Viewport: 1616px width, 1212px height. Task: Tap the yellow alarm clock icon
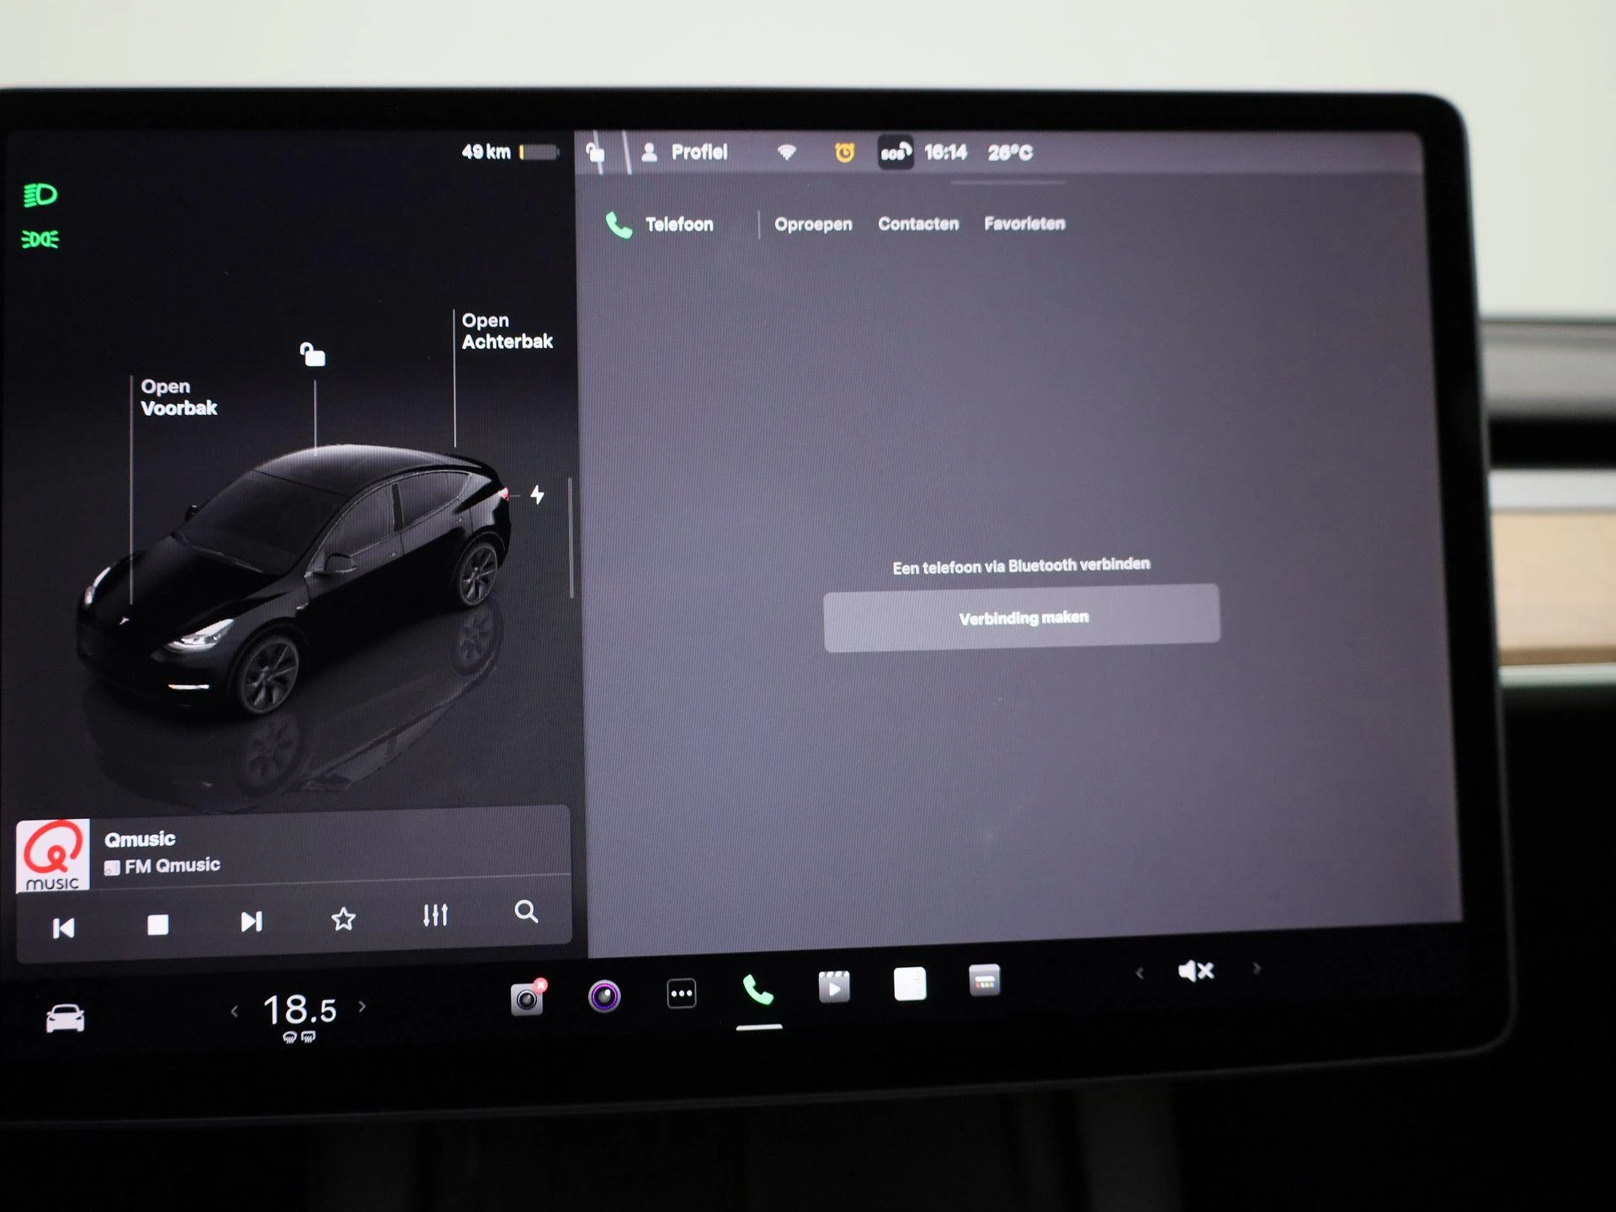844,152
